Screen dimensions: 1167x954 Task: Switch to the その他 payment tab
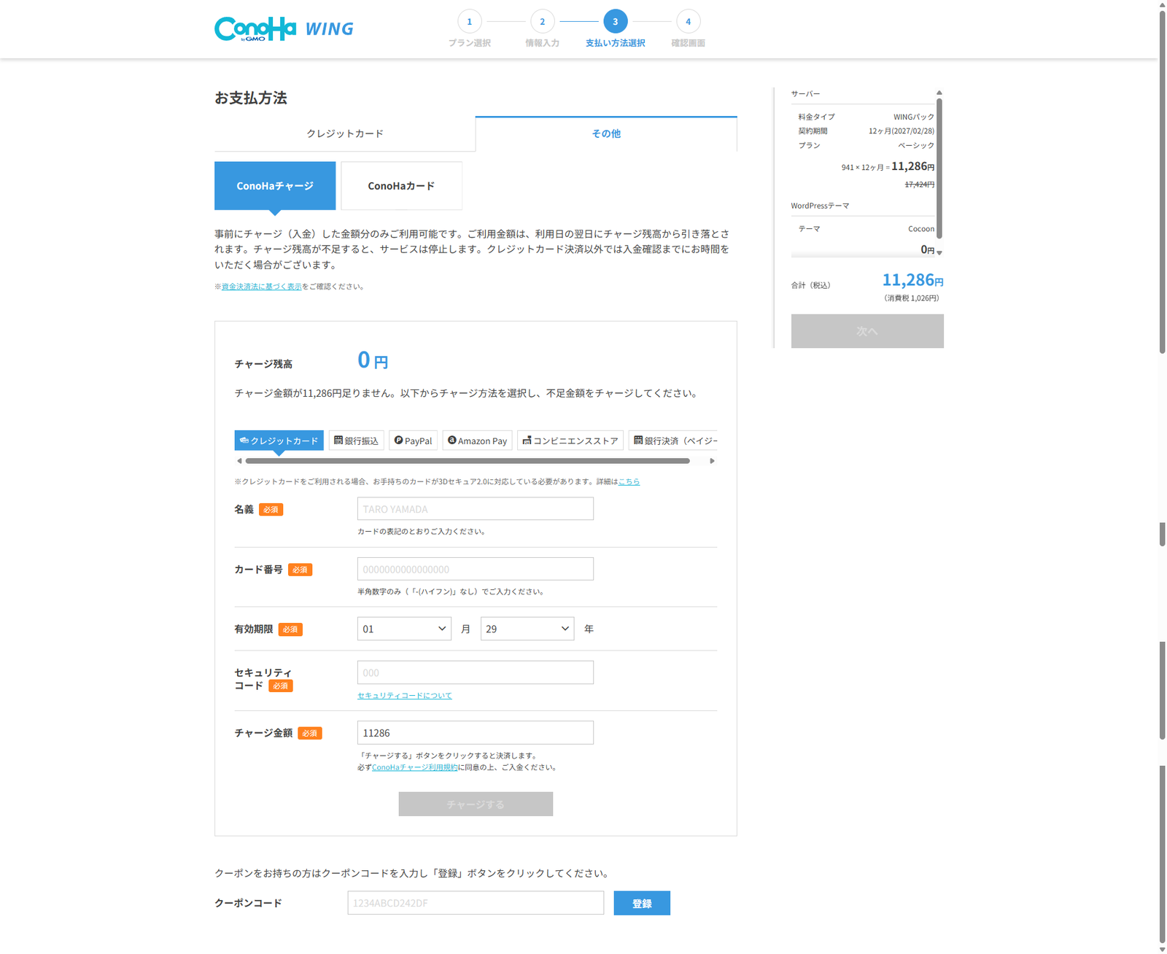click(606, 133)
